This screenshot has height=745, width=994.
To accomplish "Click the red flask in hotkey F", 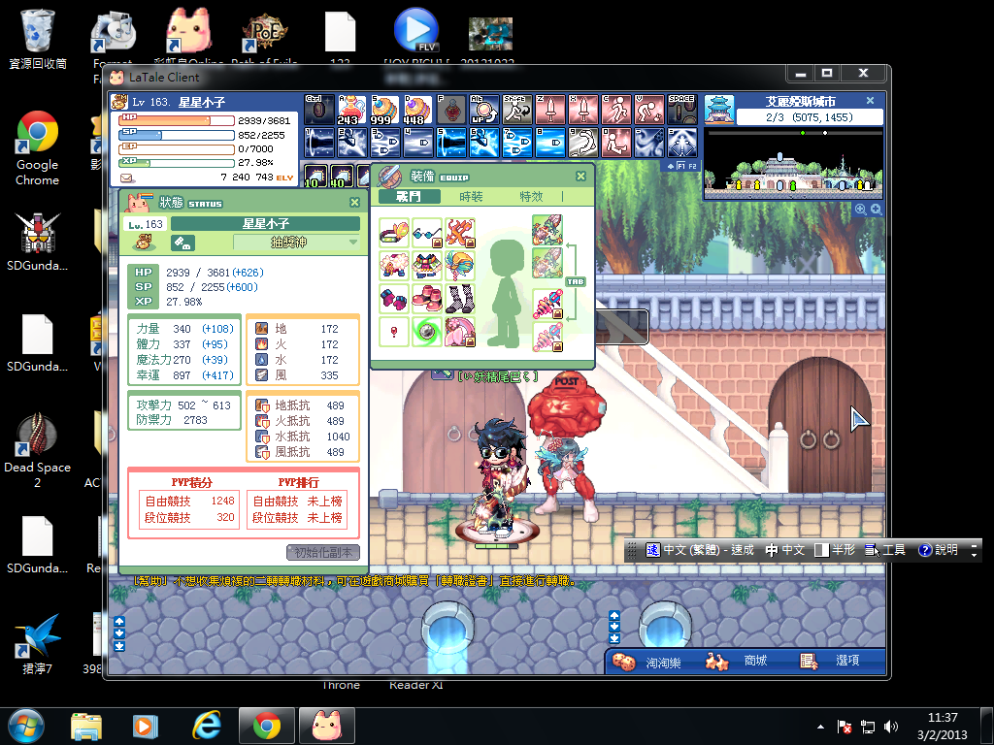I will coord(450,110).
